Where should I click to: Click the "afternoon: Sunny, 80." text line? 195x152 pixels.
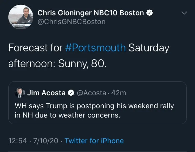(57, 63)
